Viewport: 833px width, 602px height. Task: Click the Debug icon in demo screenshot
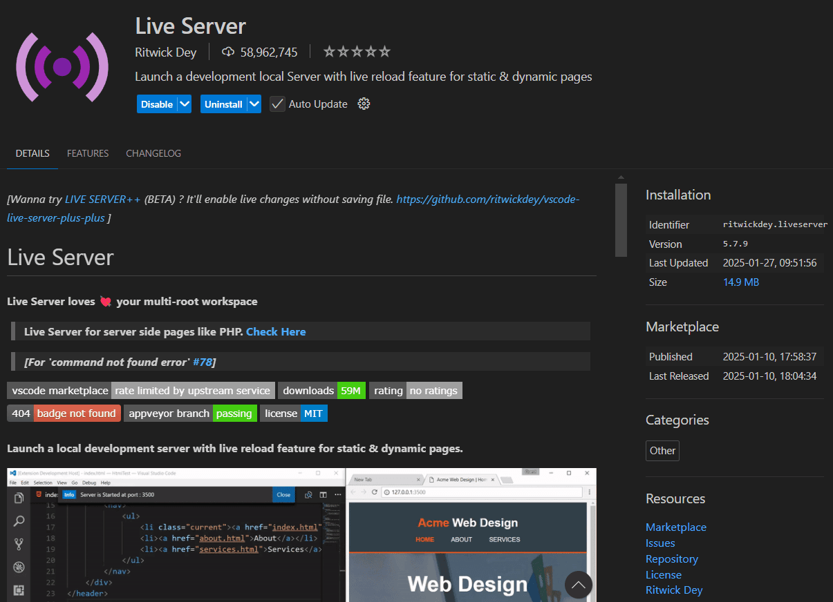(x=19, y=567)
